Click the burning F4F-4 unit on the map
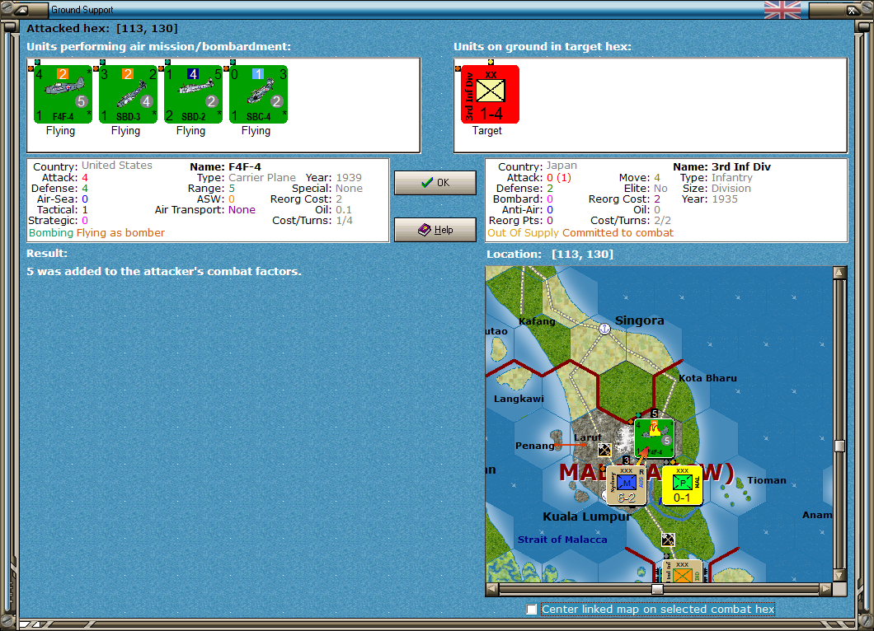 coord(654,439)
